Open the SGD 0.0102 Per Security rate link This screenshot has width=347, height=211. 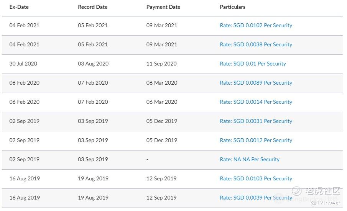(256, 25)
